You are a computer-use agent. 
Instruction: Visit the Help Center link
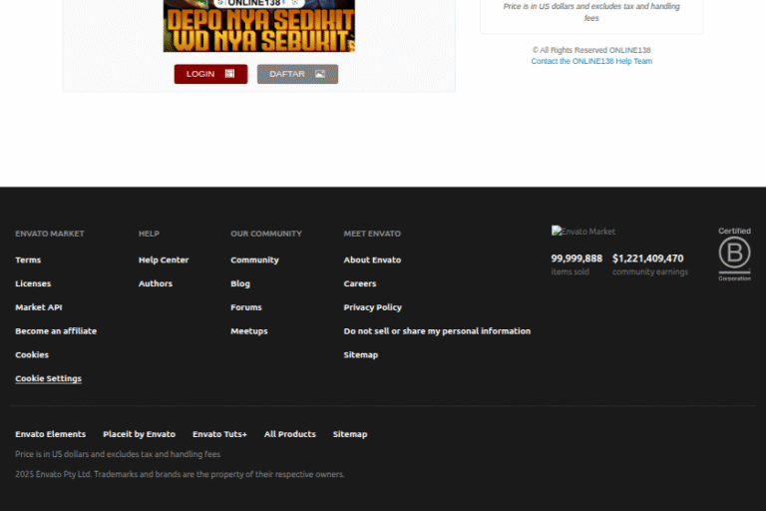tap(164, 260)
